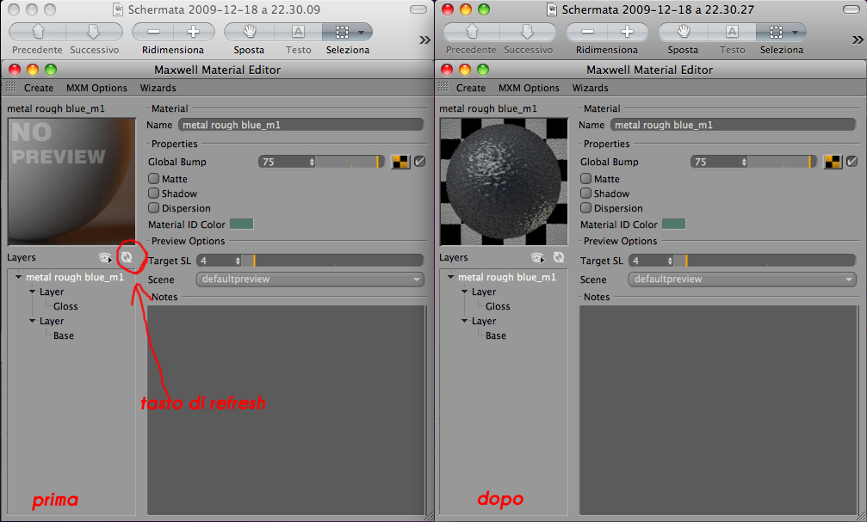Click document proxy icon in left title bar

(x=117, y=9)
